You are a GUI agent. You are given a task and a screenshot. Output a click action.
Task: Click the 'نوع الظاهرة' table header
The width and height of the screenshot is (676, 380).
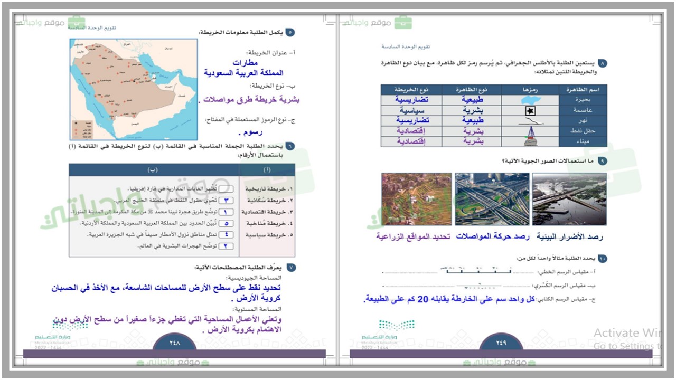coord(471,89)
